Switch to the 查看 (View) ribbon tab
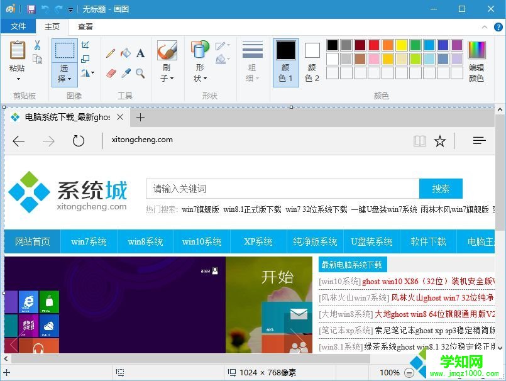 (84, 26)
